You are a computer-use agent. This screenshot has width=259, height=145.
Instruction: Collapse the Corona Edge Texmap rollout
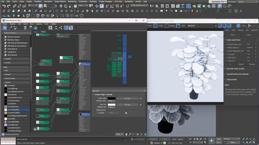pos(103,94)
